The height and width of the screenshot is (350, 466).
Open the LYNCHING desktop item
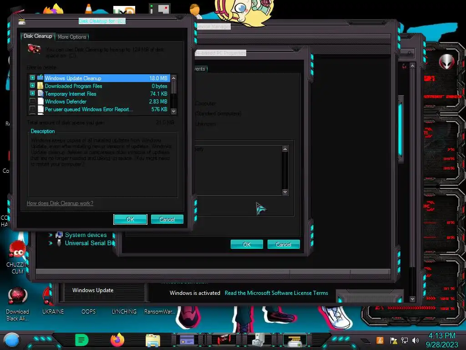pos(124,311)
